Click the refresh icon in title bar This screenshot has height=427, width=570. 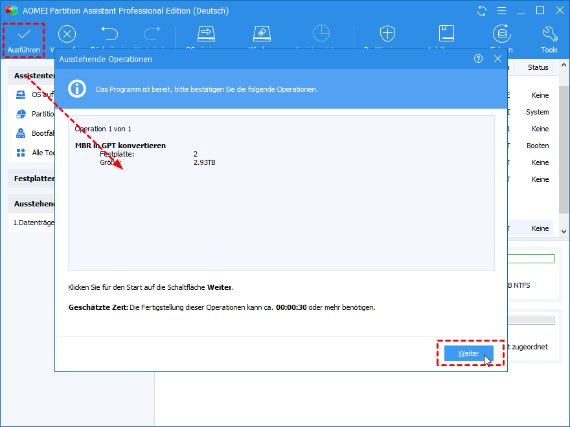point(482,11)
